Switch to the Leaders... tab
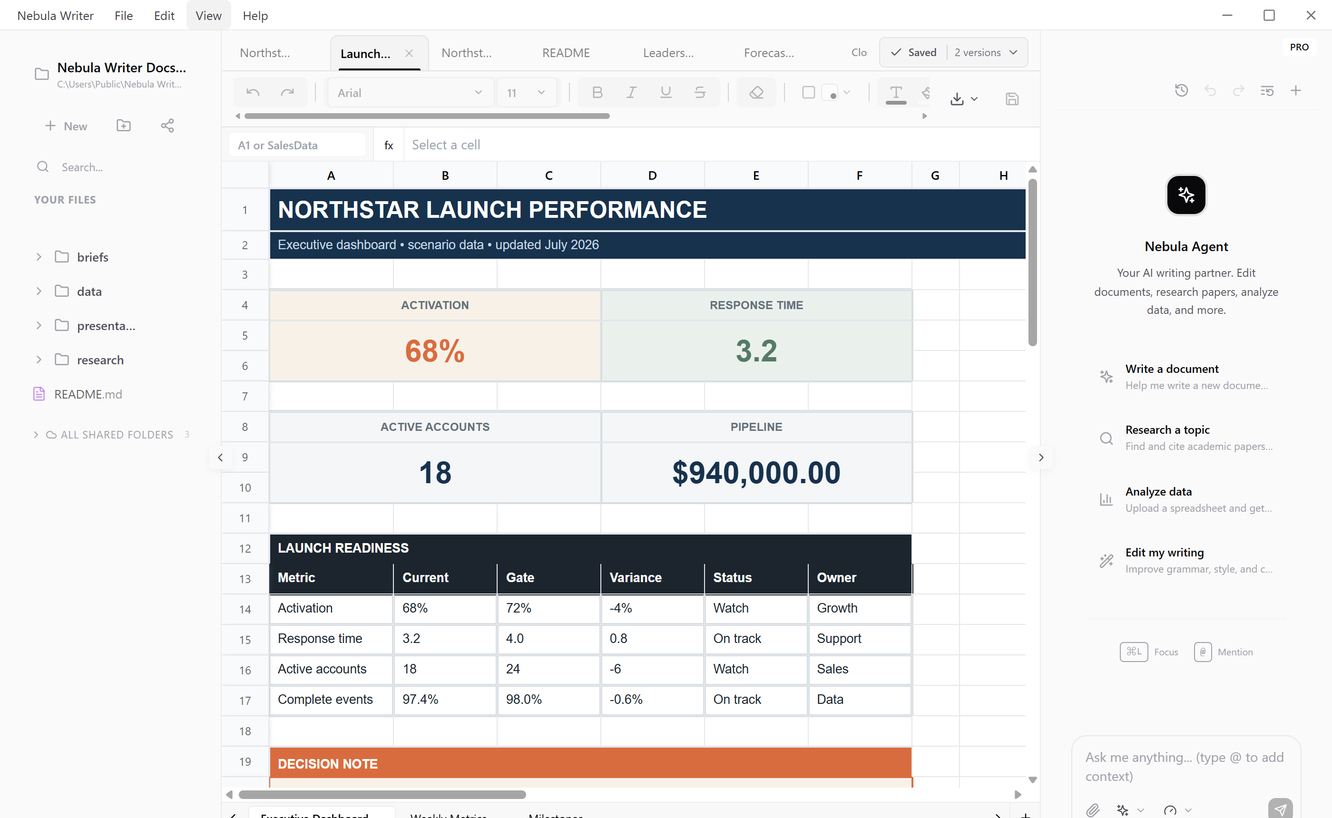Screen dimensions: 1332x818 coord(668,53)
